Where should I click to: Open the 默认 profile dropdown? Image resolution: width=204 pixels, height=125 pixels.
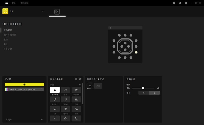pos(43,11)
